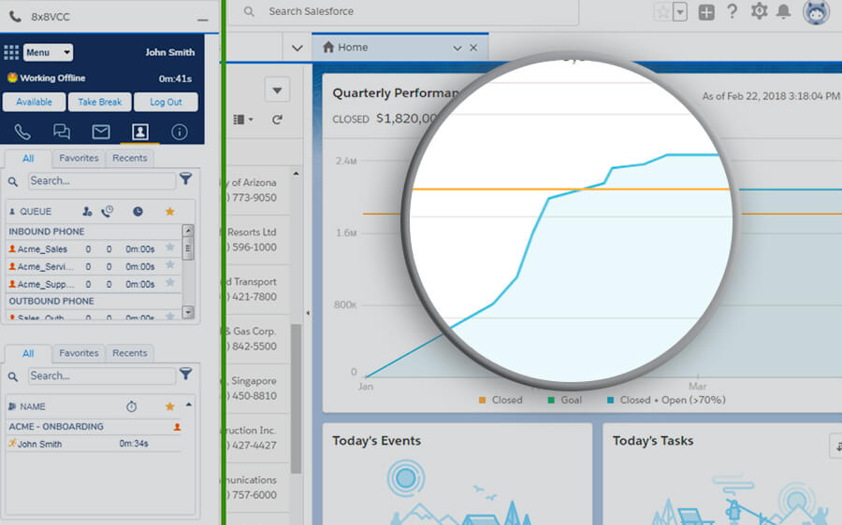Click the agent search input field
This screenshot has height=525, width=842.
[x=101, y=376]
